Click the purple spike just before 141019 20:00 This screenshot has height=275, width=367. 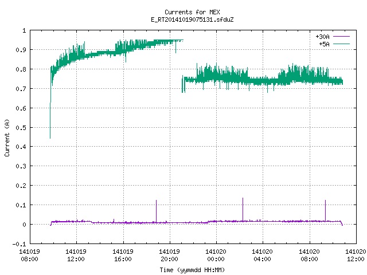pyautogui.click(x=157, y=211)
